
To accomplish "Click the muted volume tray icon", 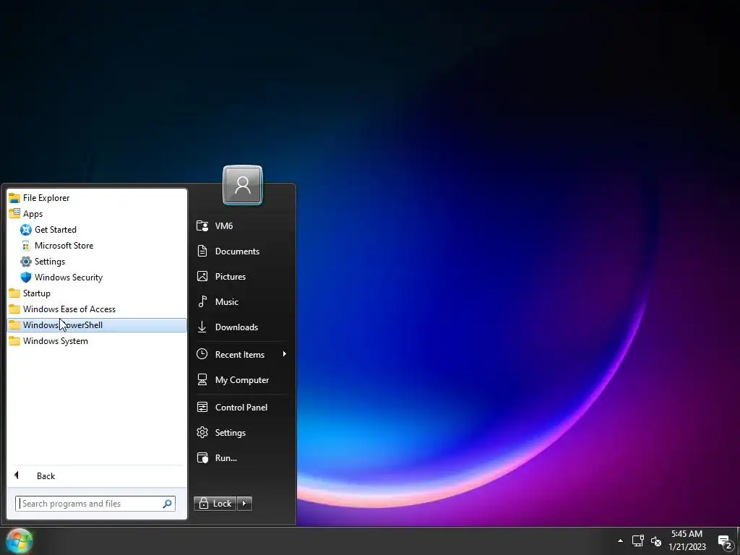I will pos(656,541).
